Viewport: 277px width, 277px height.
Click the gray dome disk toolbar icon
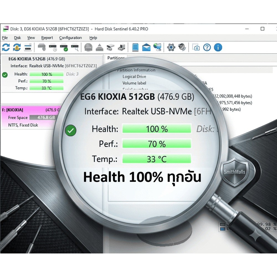88,47
